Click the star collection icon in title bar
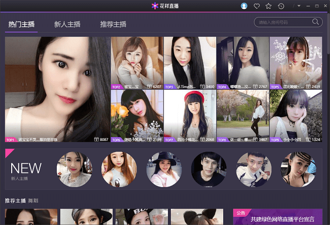Screen dimensions: 330x225 click(268, 6)
